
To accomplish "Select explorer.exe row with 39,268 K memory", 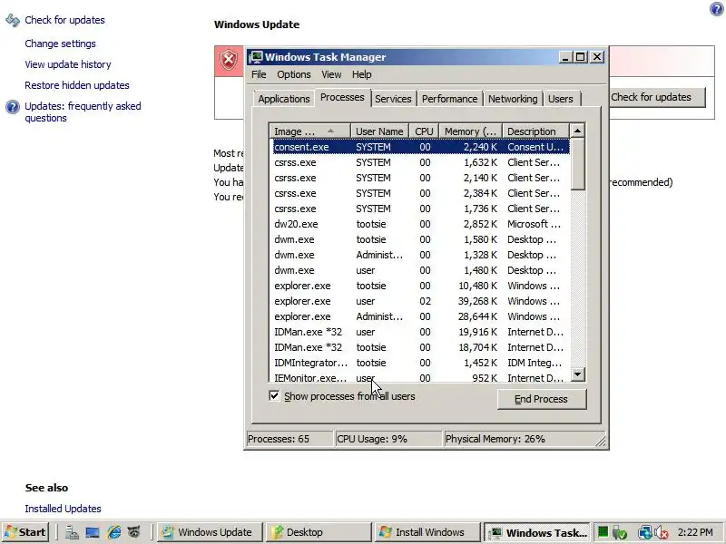I will coord(420,301).
